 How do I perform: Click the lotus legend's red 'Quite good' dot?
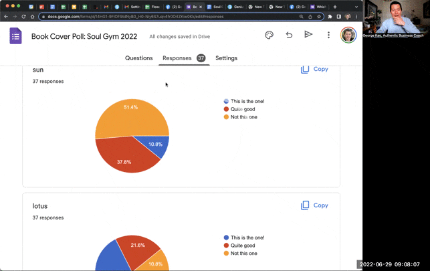[x=226, y=246]
